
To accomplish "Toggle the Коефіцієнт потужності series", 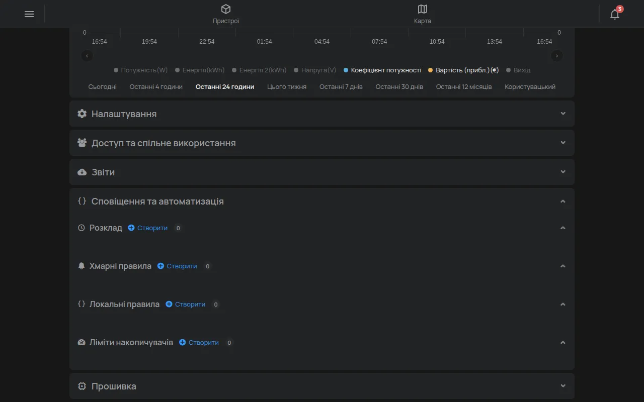I will coord(382,70).
